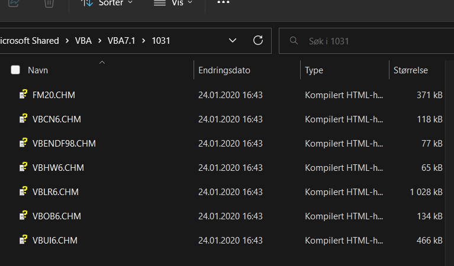Go to Microsoft Shared breadcrumb folder
Viewport: 454px width, 266px height.
(30, 41)
